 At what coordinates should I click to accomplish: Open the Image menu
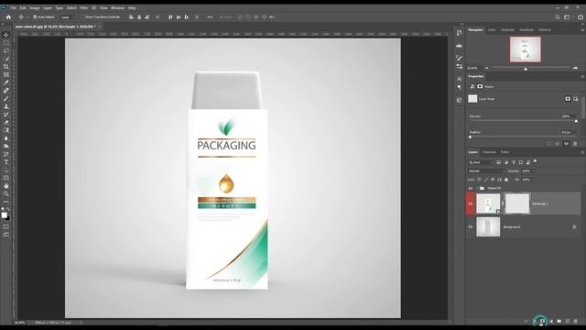[35, 8]
